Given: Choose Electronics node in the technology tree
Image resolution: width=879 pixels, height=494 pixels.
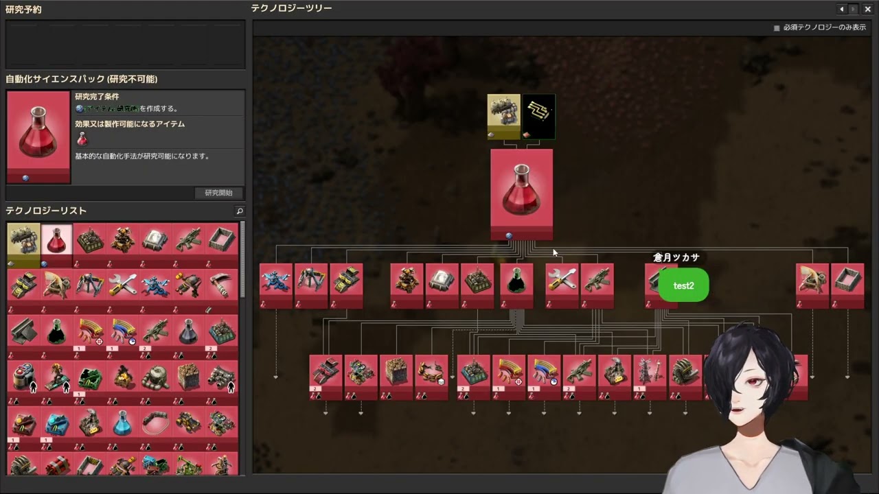Looking at the screenshot, I should tap(276, 286).
